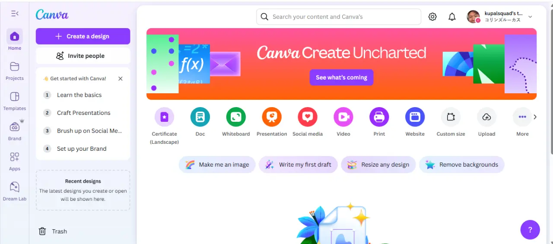This screenshot has width=553, height=244.
Task: Click the Canva Create Uncharted banner
Action: (341, 64)
